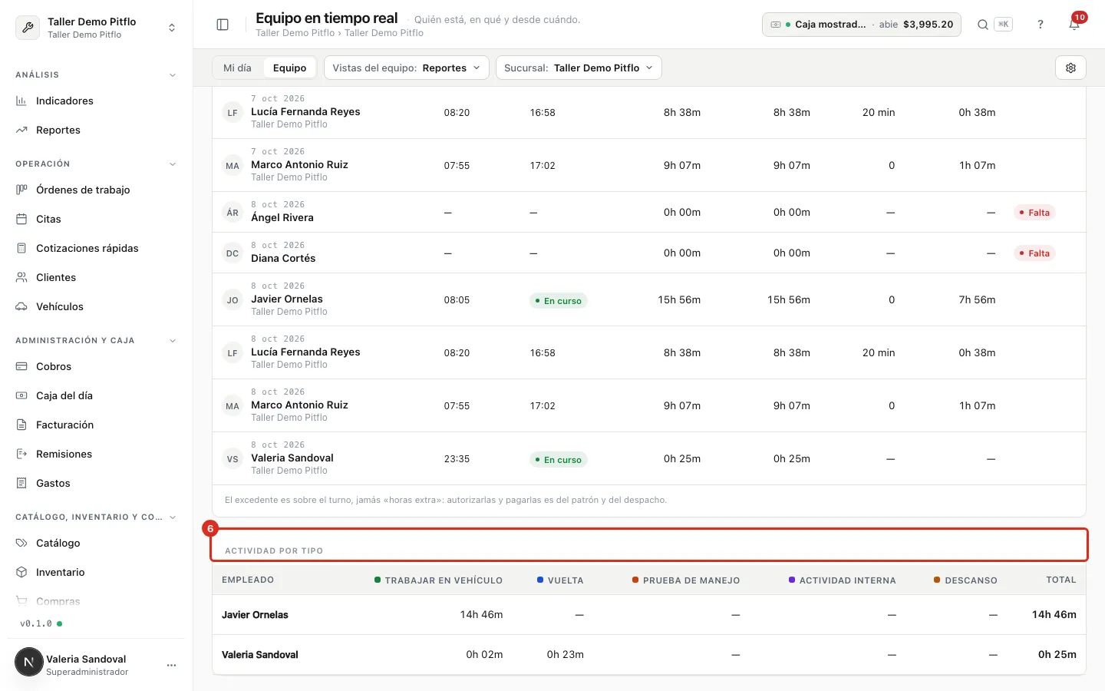Open the Valeria Sandoval user options menu
Image resolution: width=1105 pixels, height=691 pixels.
coord(171,665)
